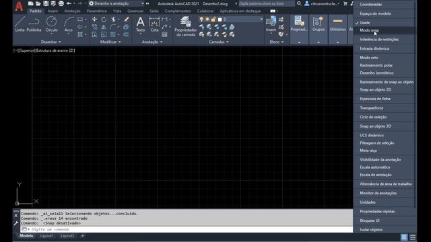Viewport: 431px width, 242px height.
Task: Select the Linha (line) tool
Action: tap(20, 24)
